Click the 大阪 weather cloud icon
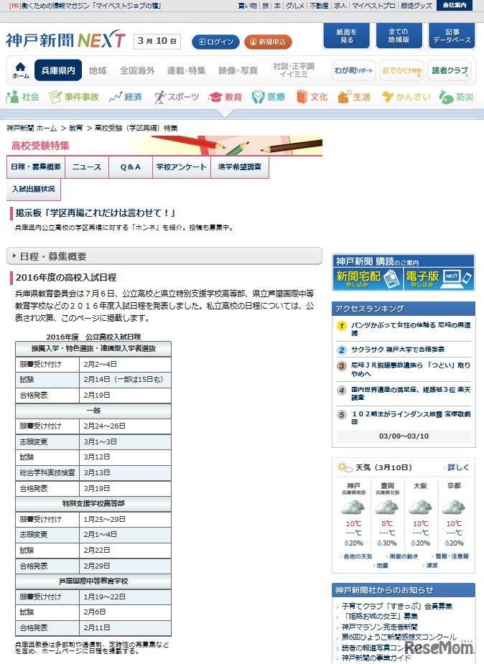484x664 pixels. click(x=420, y=507)
